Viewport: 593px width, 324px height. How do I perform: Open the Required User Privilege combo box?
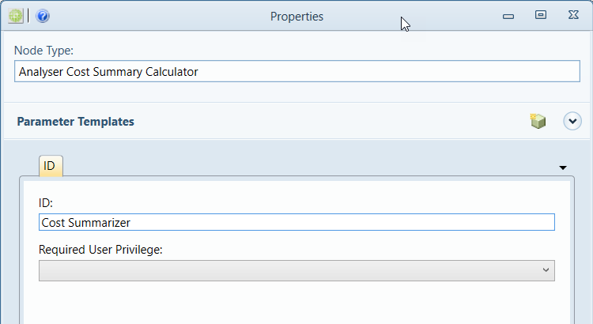pos(296,270)
